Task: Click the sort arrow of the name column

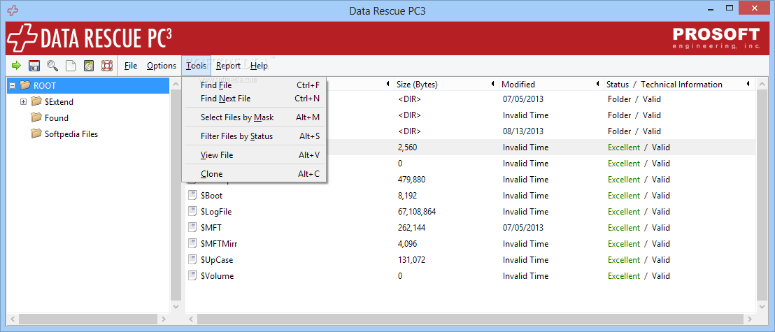Action: (x=388, y=85)
